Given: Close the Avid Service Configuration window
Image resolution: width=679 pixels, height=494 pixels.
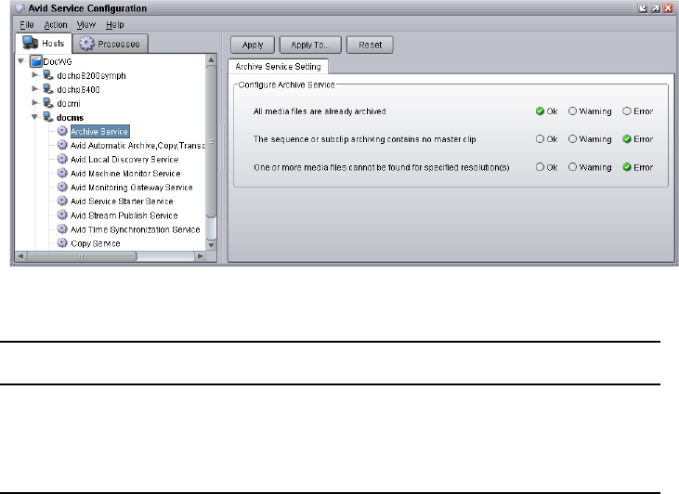Looking at the screenshot, I should click(x=668, y=8).
